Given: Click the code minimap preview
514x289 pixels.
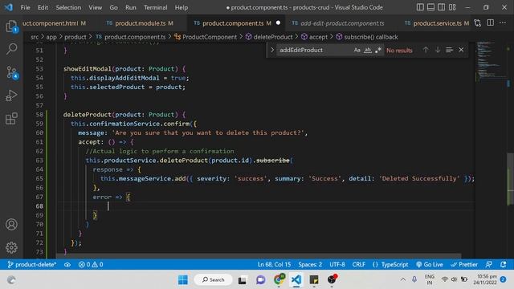Looking at the screenshot, I should (x=491, y=61).
